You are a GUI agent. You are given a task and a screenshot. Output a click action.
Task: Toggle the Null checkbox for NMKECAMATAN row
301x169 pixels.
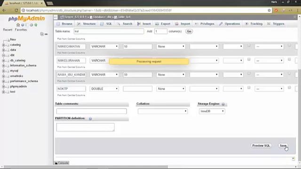click(249, 46)
